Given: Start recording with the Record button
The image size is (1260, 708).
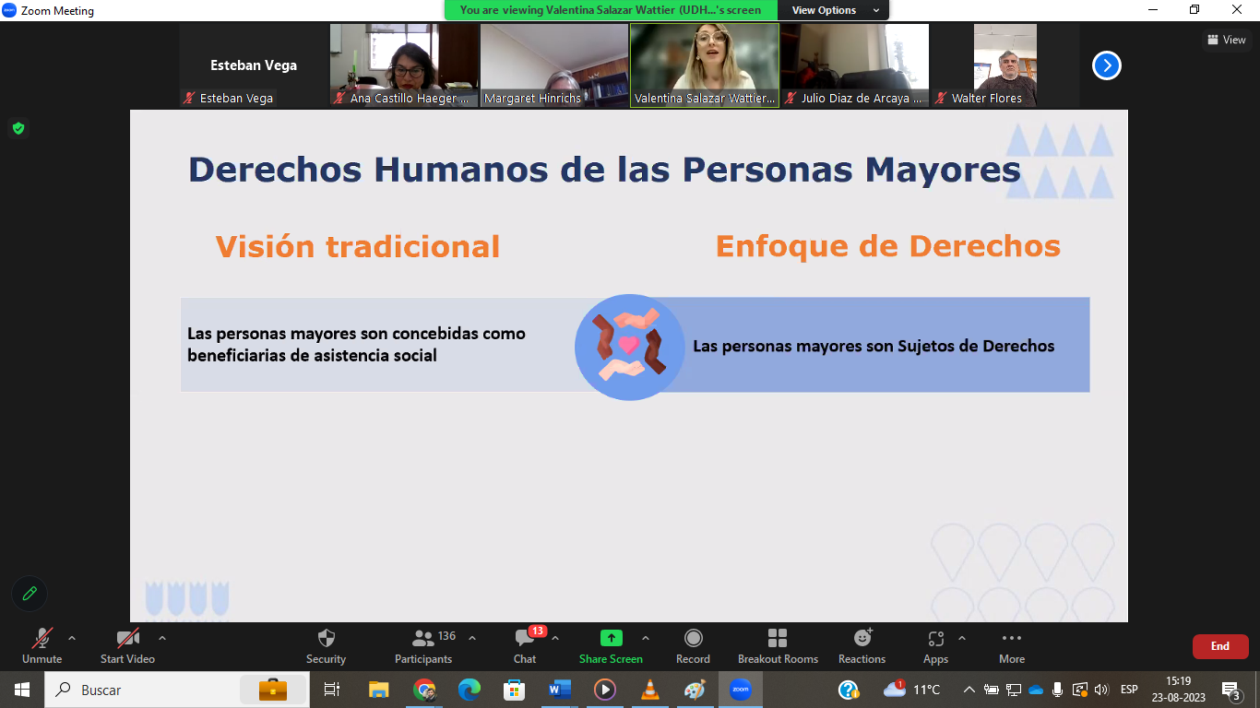Looking at the screenshot, I should click(x=693, y=645).
